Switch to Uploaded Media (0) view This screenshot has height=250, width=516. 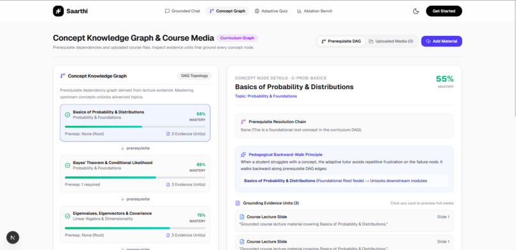391,41
